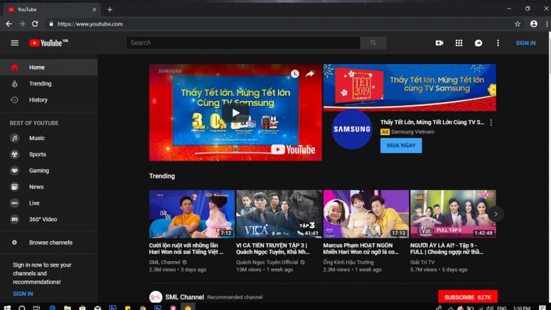Open title 'VI CÁ TIỀN TRUYỆN TẬP 3'
The width and height of the screenshot is (551, 310).
[x=273, y=249]
